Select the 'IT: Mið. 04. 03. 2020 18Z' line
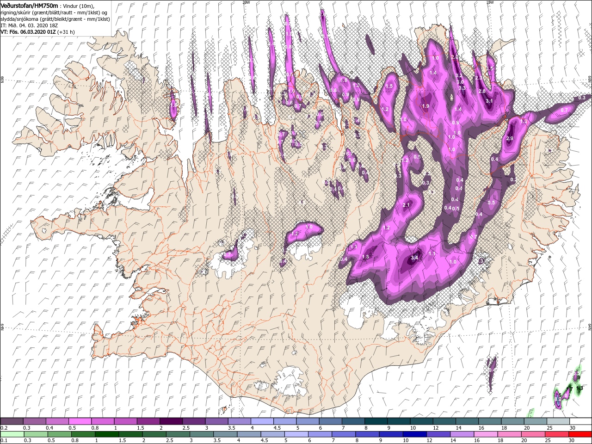The image size is (592, 444). (x=28, y=25)
